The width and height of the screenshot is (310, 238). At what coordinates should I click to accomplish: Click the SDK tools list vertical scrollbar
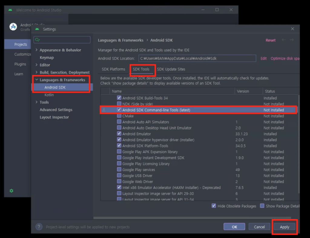pos(298,144)
